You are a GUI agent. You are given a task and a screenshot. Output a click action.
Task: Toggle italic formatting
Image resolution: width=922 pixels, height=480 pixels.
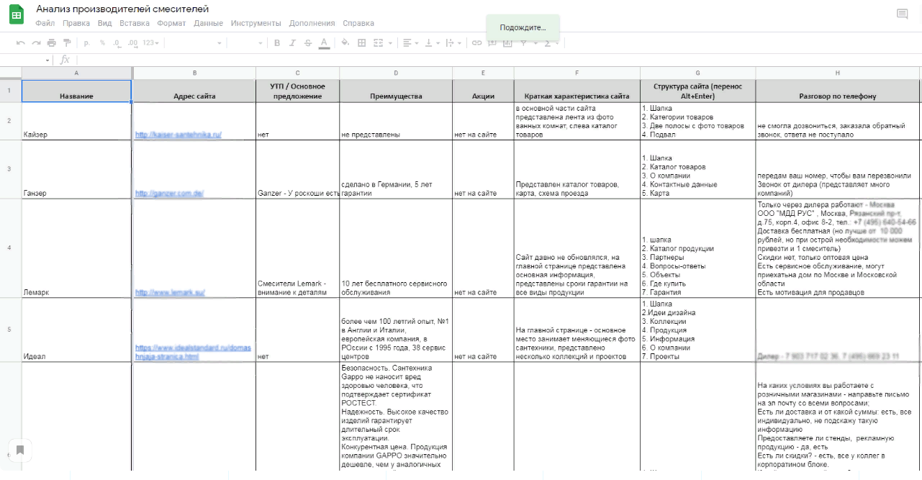[292, 43]
